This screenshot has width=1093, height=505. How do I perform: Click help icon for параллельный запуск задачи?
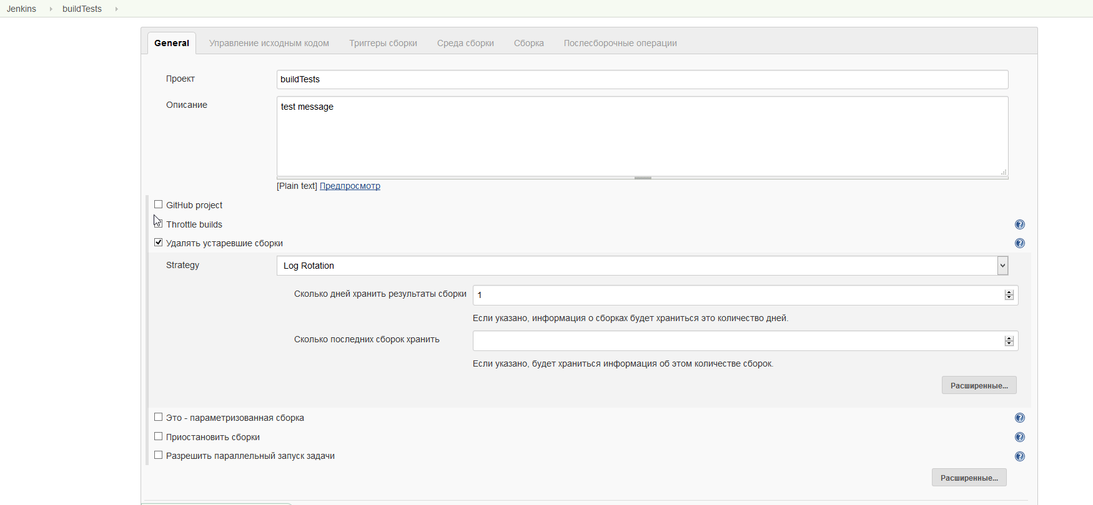(x=1019, y=456)
